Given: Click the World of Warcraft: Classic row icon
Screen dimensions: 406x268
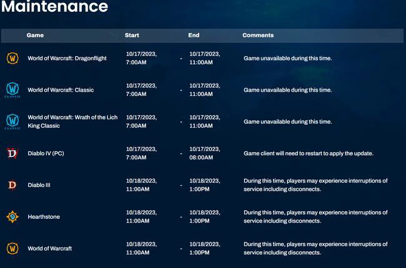Looking at the screenshot, I should (x=12, y=90).
